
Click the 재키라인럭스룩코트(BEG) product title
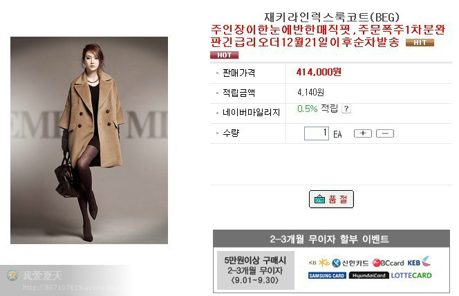(x=332, y=17)
